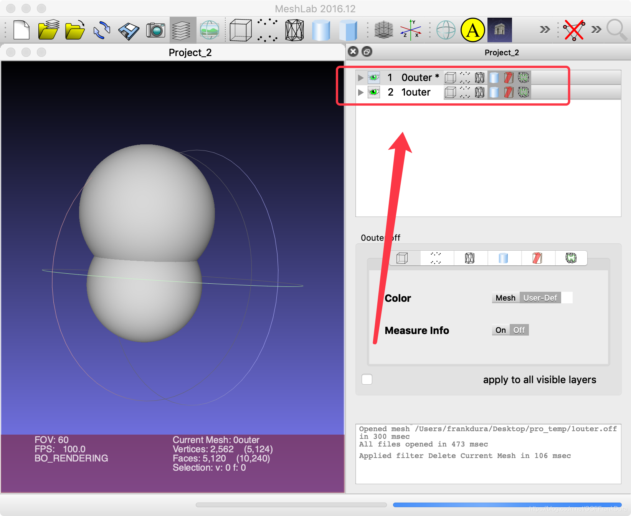The width and height of the screenshot is (631, 516).
Task: Click the blue progress bar
Action: (507, 505)
